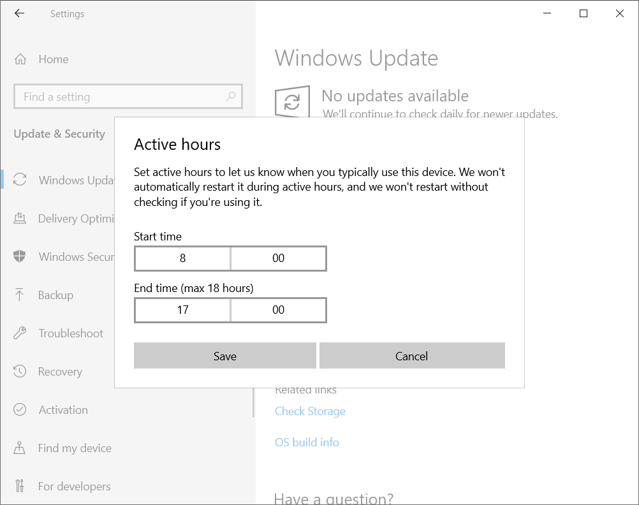Select the Delivery Optimization icon
The width and height of the screenshot is (639, 505).
[x=20, y=218]
